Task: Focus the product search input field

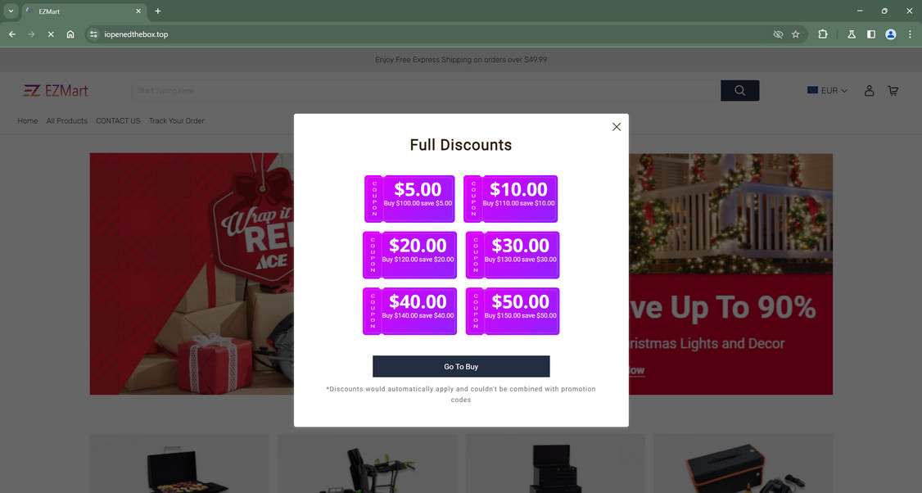Action: coord(426,91)
